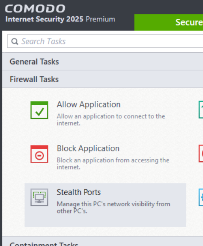Viewport: 203px width, 246px height.
Task: Click the red icon right of Block Application
Action: (x=201, y=154)
